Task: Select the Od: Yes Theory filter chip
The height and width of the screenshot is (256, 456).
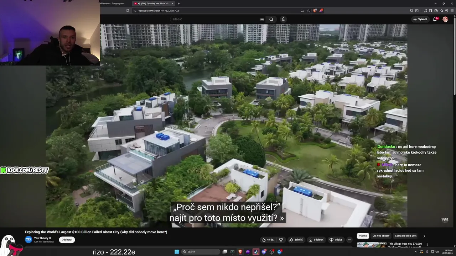Action: [381, 236]
